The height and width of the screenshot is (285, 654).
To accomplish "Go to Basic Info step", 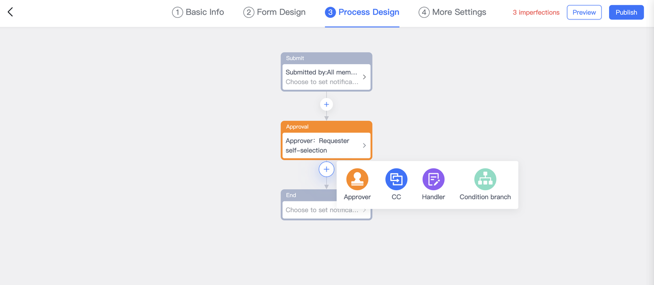I will [x=198, y=12].
